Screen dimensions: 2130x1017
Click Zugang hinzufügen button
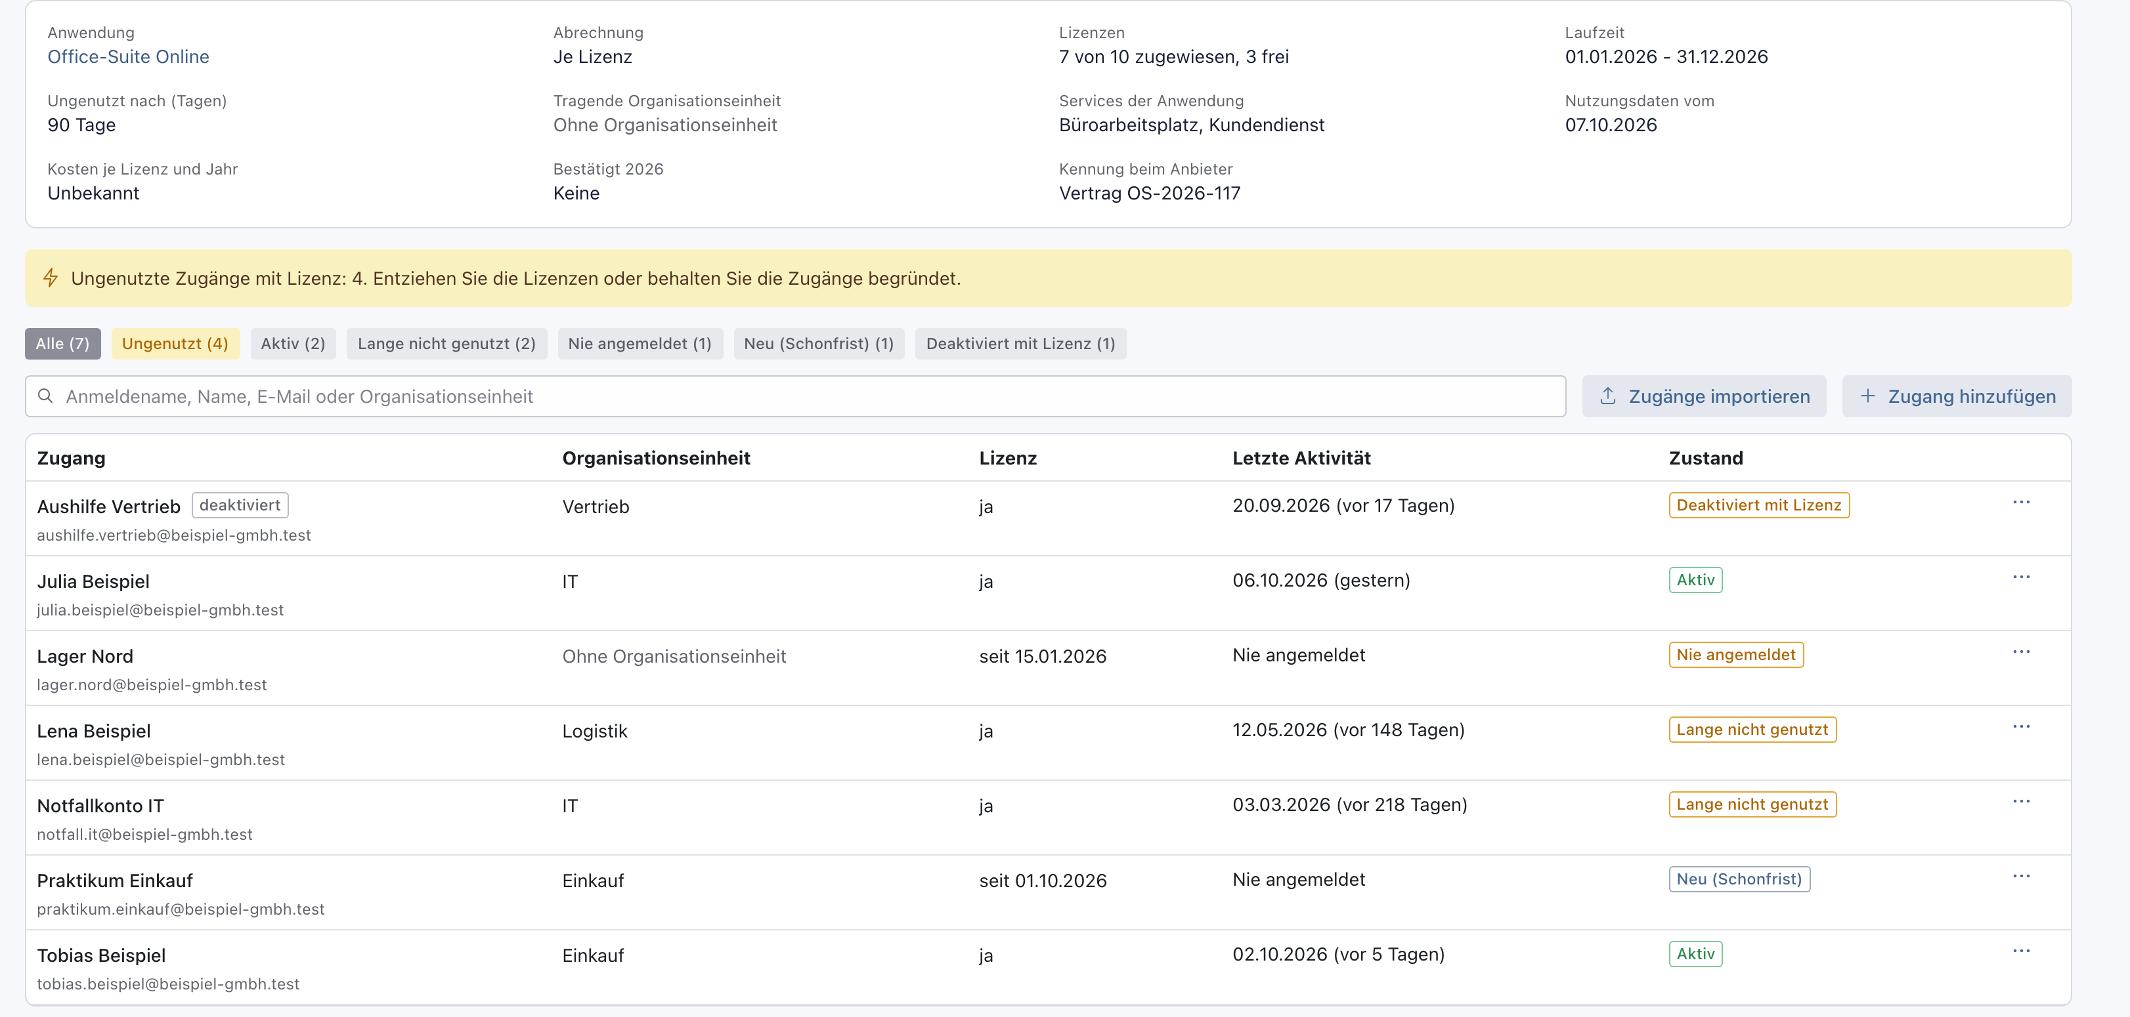click(x=1957, y=396)
